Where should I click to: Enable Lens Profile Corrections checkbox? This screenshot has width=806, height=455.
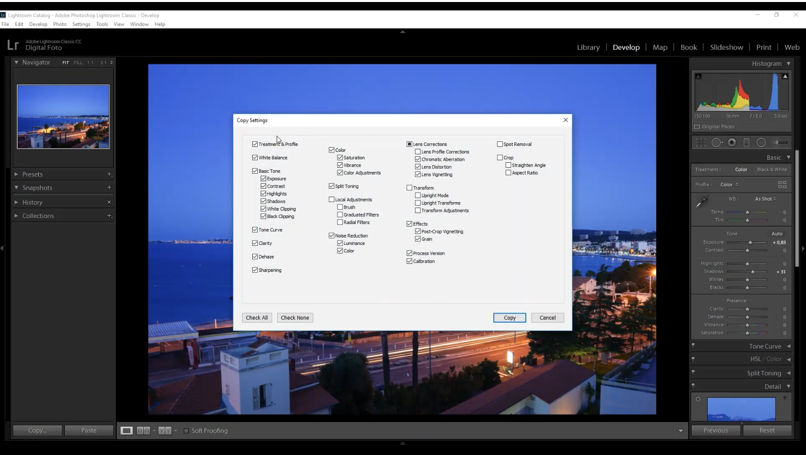pos(418,152)
